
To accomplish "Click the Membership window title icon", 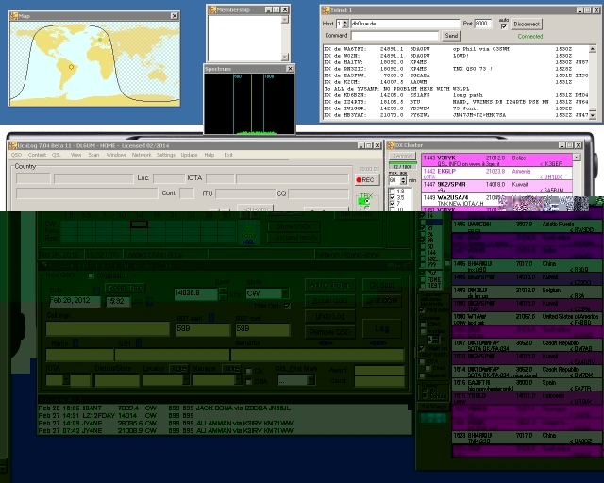I will [x=211, y=9].
